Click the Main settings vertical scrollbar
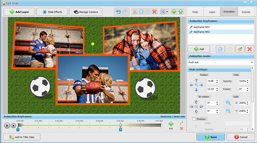Screen dimensions: 257x143 pos(253,86)
